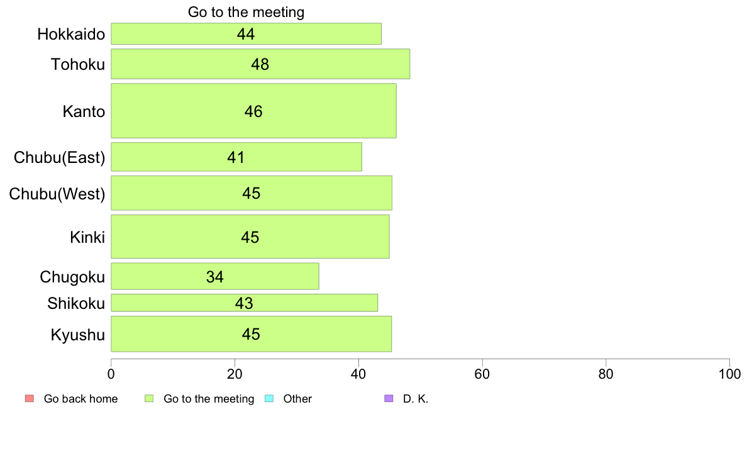Viewport: 747px width, 463px height.
Task: Click the D. K. legend label
Action: [416, 399]
